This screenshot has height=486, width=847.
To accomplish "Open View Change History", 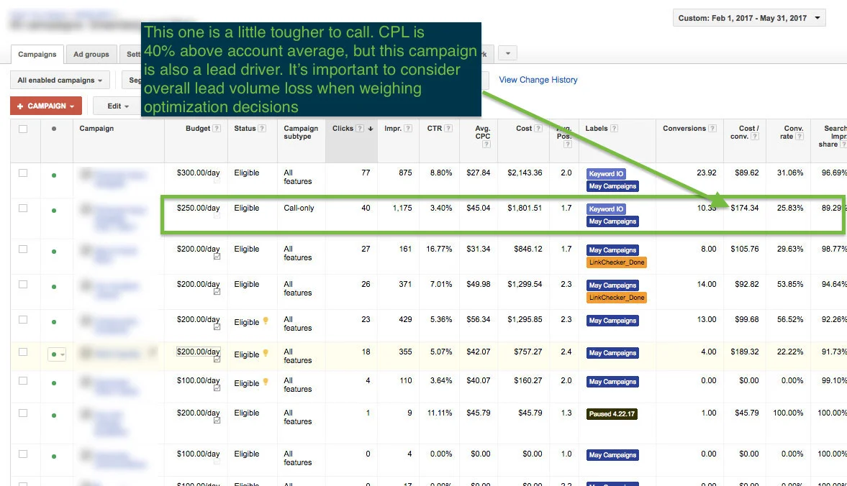I will point(538,80).
